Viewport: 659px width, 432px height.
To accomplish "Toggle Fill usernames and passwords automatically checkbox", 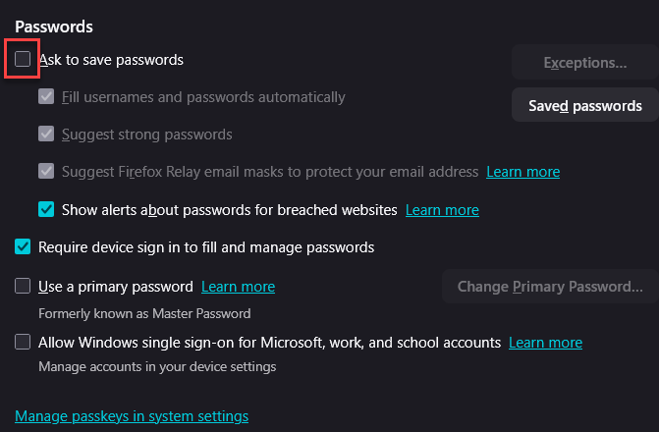I will point(46,97).
